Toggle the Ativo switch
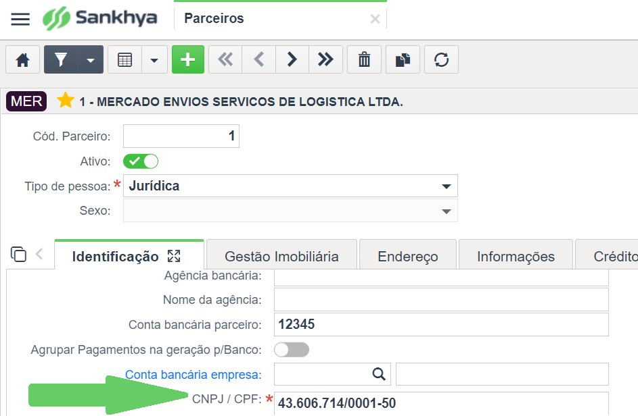The image size is (638, 416). (x=141, y=161)
